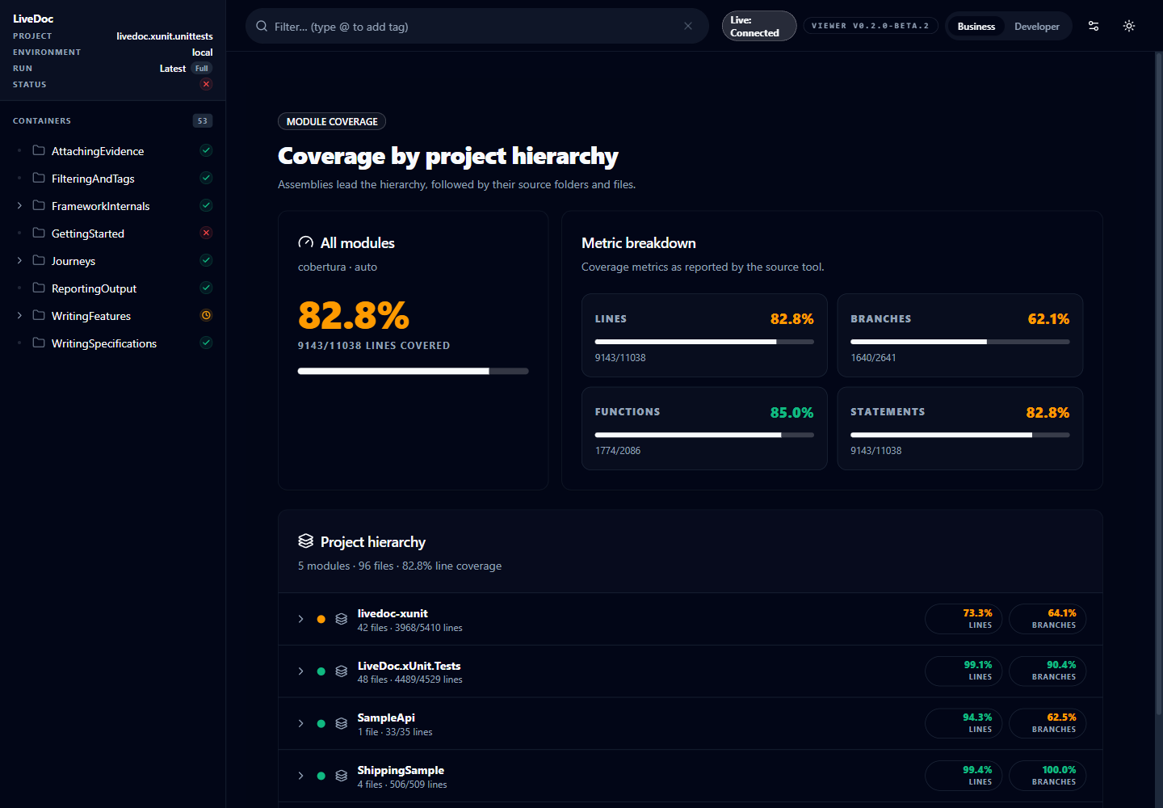Click project name livedoc.xunit.unittests
This screenshot has height=808, width=1163.
tap(165, 36)
